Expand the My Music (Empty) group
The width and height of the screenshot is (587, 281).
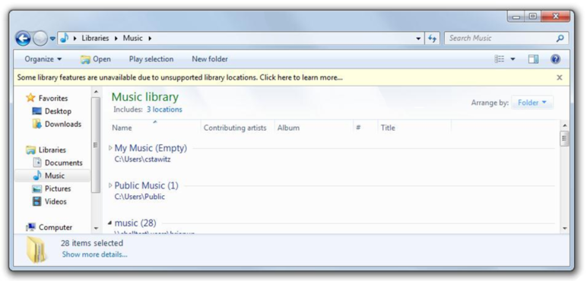110,148
